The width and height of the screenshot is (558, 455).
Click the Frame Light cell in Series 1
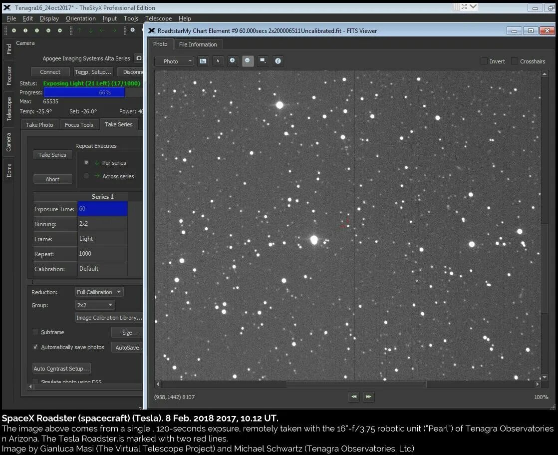(x=102, y=239)
